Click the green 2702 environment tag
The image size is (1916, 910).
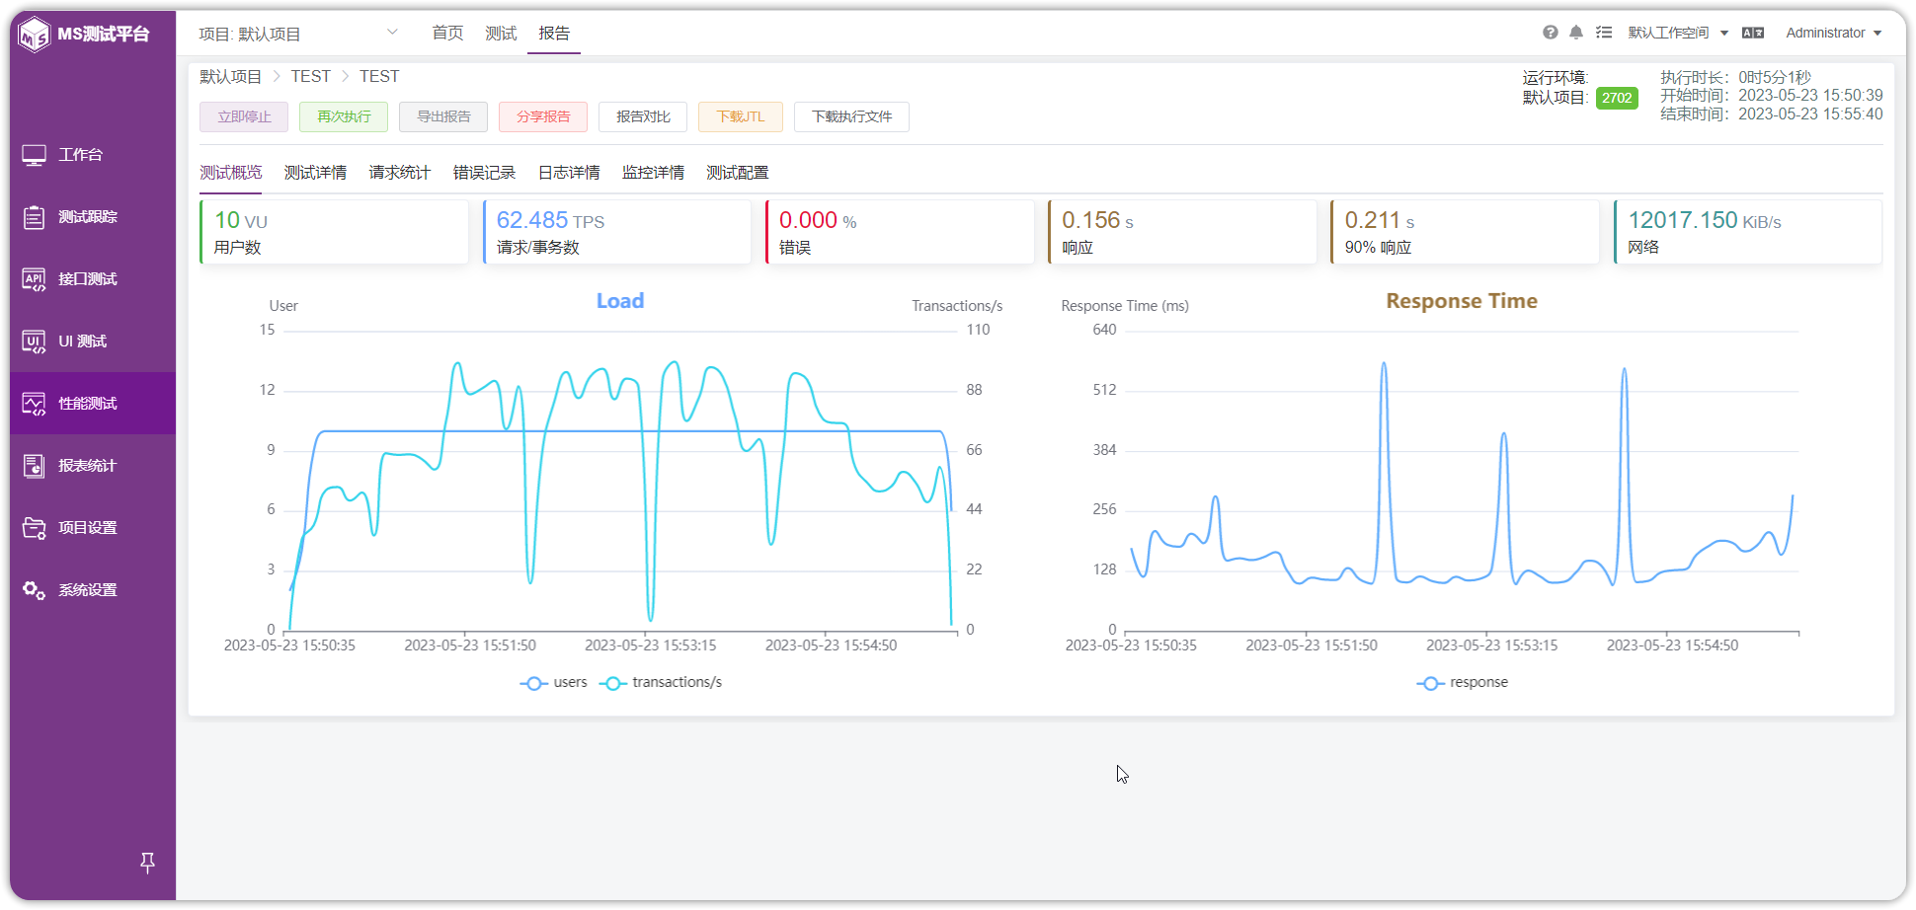pos(1617,98)
